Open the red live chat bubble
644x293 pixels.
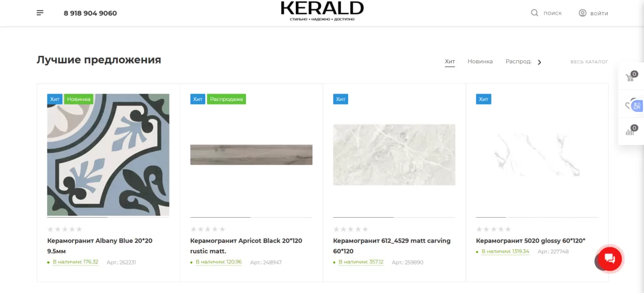[609, 259]
